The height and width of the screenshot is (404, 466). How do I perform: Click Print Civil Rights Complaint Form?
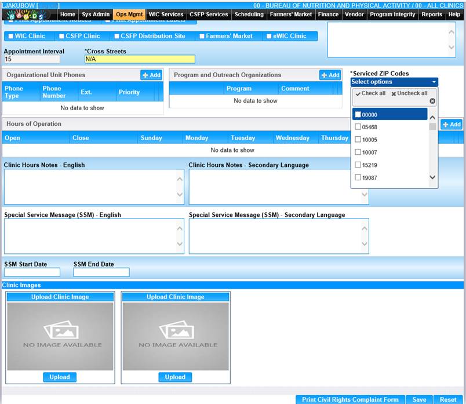pyautogui.click(x=350, y=399)
